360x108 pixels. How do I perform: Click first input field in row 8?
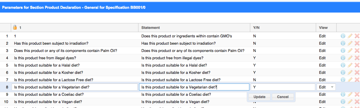click(74, 87)
